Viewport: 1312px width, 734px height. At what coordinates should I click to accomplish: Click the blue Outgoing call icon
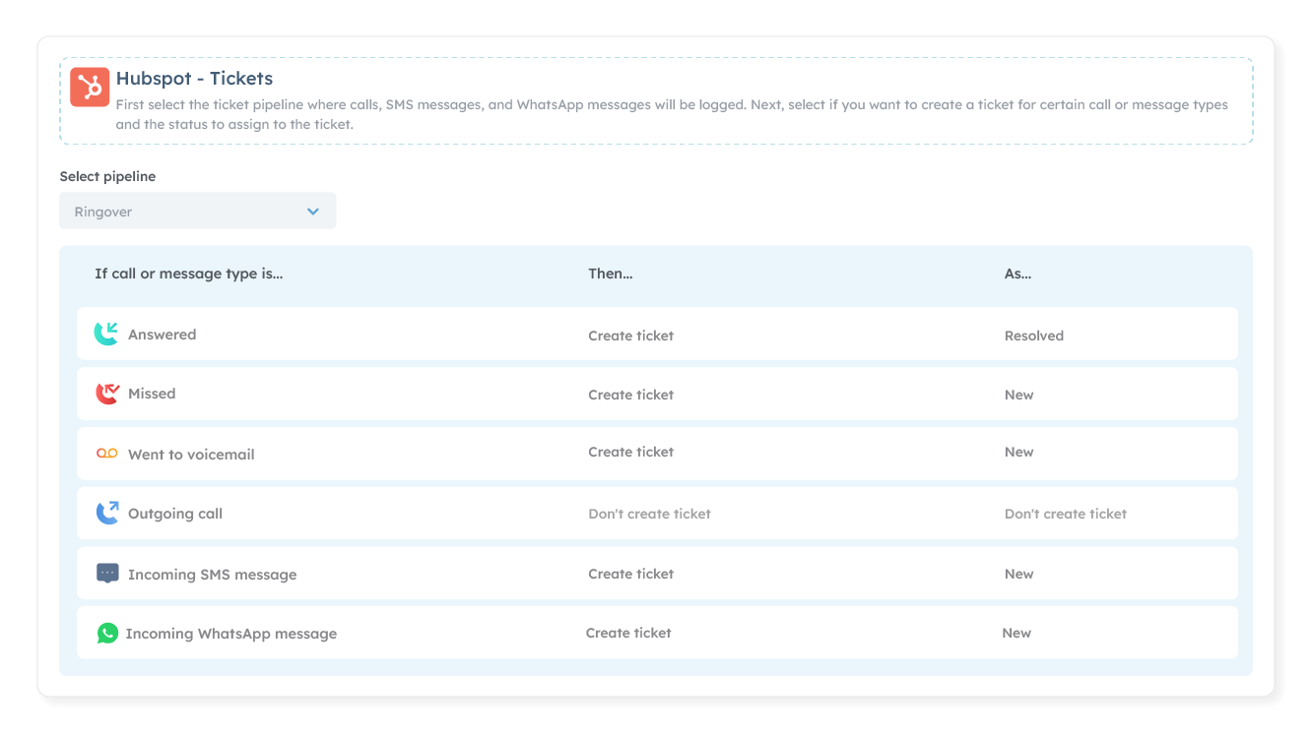click(x=107, y=513)
